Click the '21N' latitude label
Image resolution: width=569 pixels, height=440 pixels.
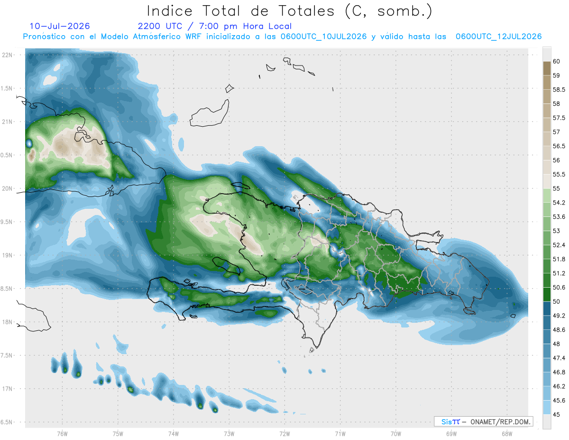(7, 122)
